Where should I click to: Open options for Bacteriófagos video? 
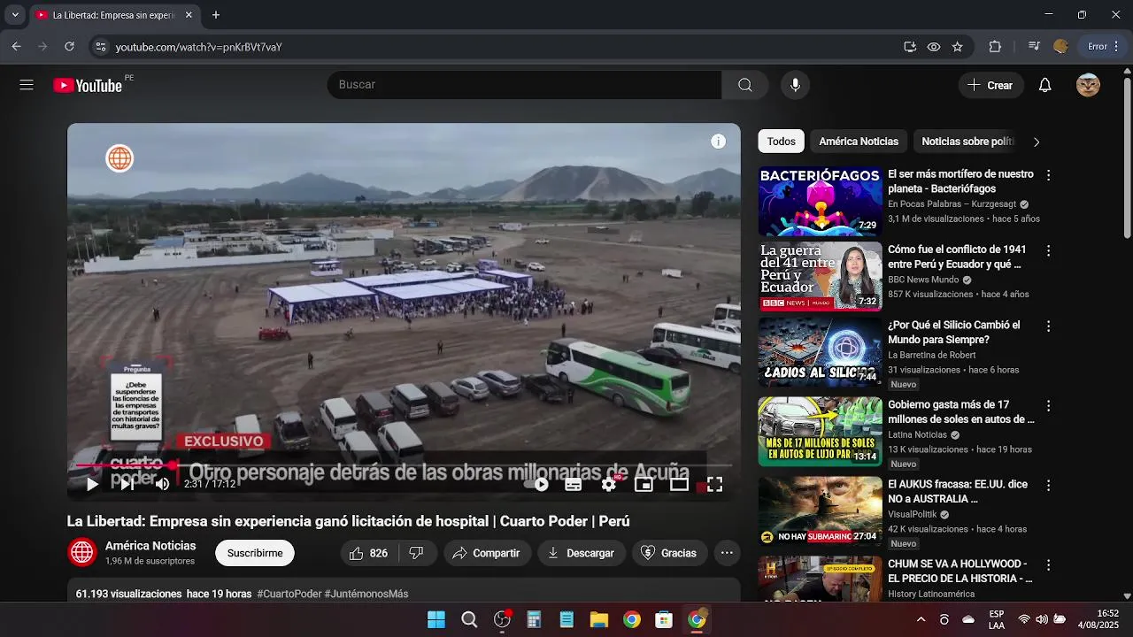(x=1048, y=176)
